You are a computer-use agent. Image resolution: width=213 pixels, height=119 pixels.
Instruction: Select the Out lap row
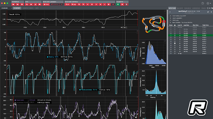(190, 27)
